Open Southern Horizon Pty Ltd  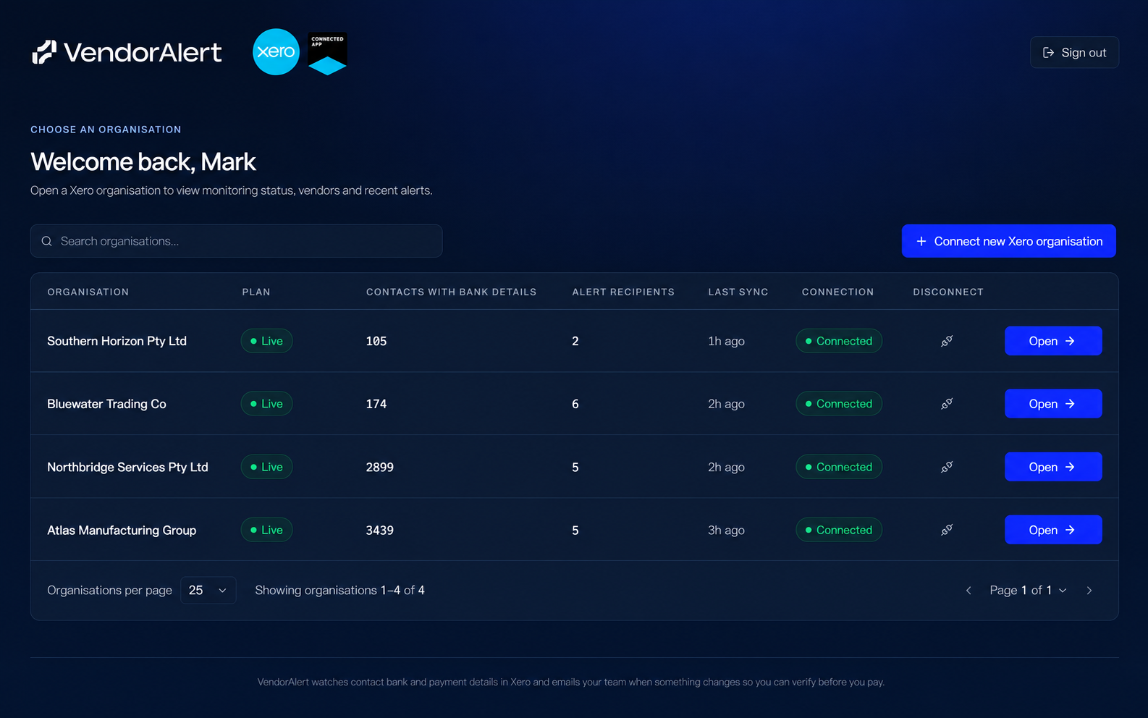1053,341
